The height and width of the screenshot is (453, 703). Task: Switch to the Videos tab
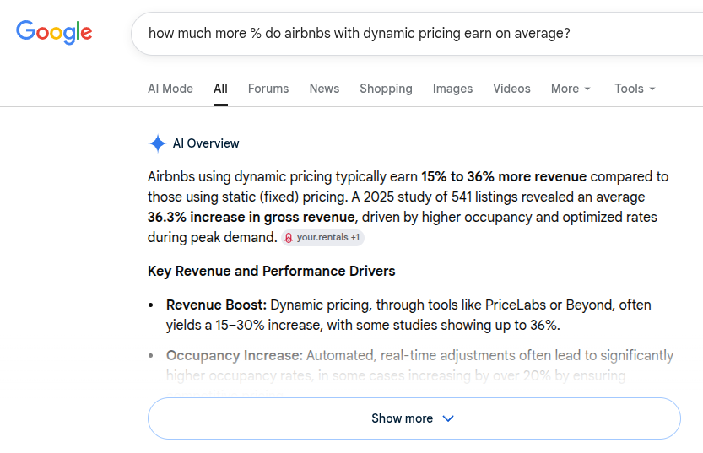click(x=511, y=89)
